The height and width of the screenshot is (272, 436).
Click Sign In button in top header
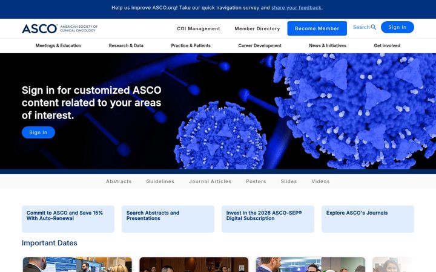pos(397,27)
